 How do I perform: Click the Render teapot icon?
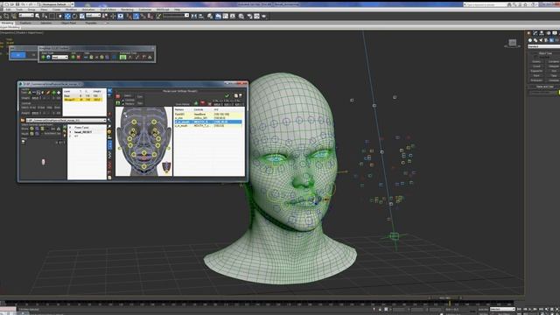coord(264,16)
